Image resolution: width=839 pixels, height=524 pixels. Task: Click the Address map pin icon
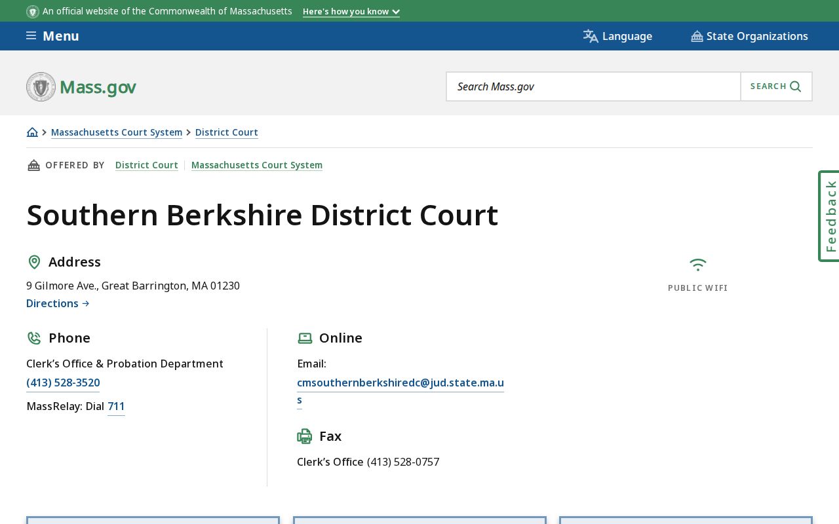[34, 262]
